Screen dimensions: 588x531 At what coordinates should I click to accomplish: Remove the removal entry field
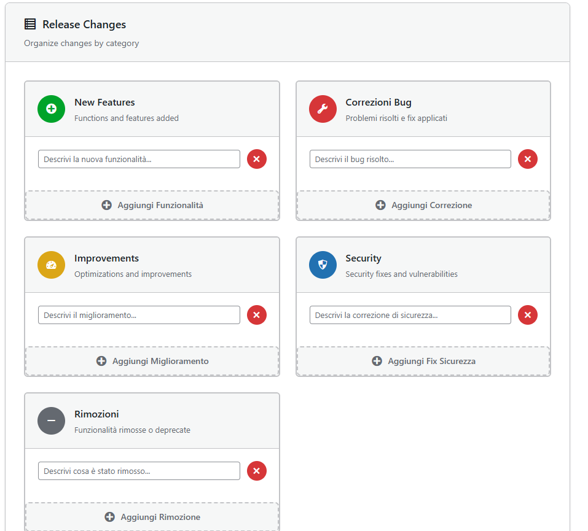(256, 471)
